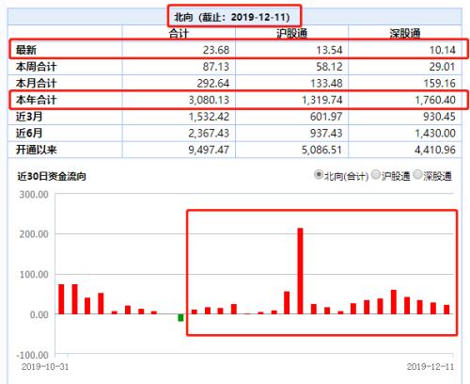
Task: Click the 23.68 latest total value
Action: coord(216,50)
